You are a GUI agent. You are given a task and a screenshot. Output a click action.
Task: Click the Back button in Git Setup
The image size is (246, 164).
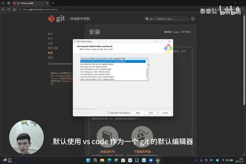pyautogui.click(x=138, y=113)
